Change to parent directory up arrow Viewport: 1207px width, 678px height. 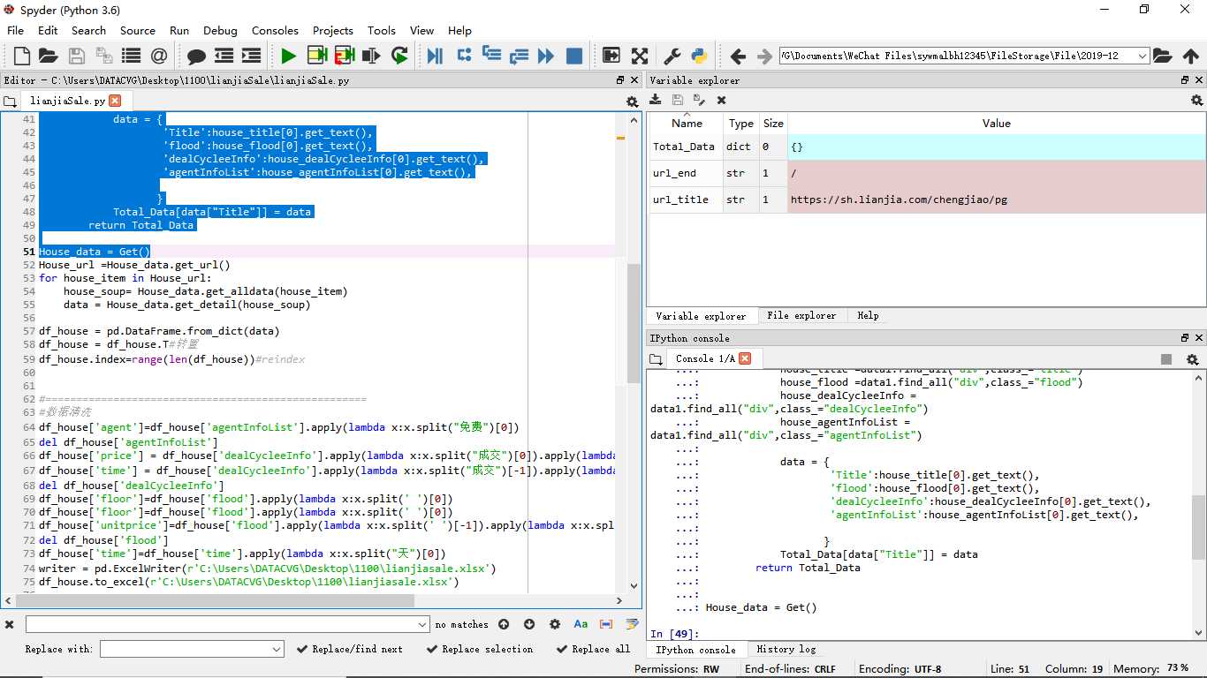[1190, 56]
